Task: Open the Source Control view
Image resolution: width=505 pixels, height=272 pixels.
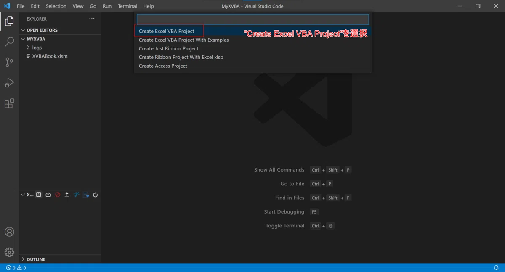Action: point(9,62)
